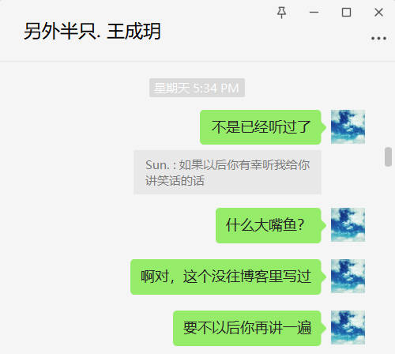Select the "什么大嘴鱼?" message bubble

269,225
